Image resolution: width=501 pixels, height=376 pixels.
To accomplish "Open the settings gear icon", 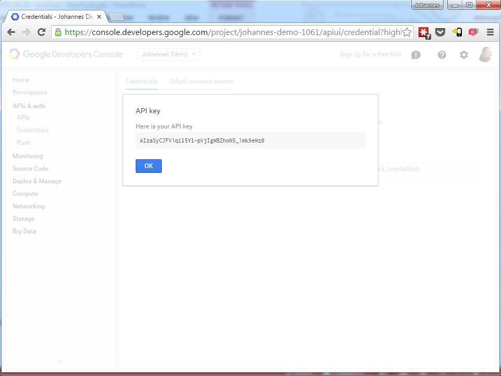I will point(464,55).
